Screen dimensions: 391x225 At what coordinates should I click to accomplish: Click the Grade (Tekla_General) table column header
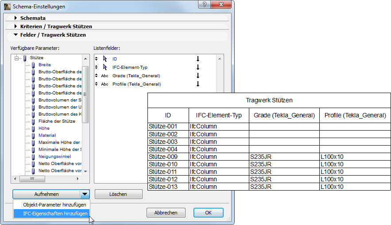(x=284, y=115)
